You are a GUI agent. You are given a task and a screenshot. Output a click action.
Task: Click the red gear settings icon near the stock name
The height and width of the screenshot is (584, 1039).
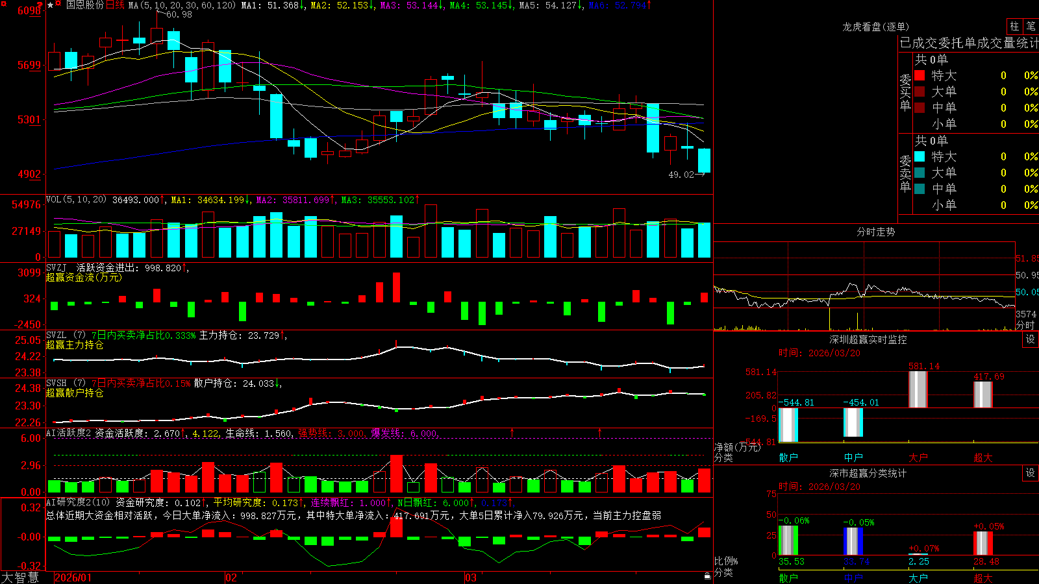(x=59, y=5)
